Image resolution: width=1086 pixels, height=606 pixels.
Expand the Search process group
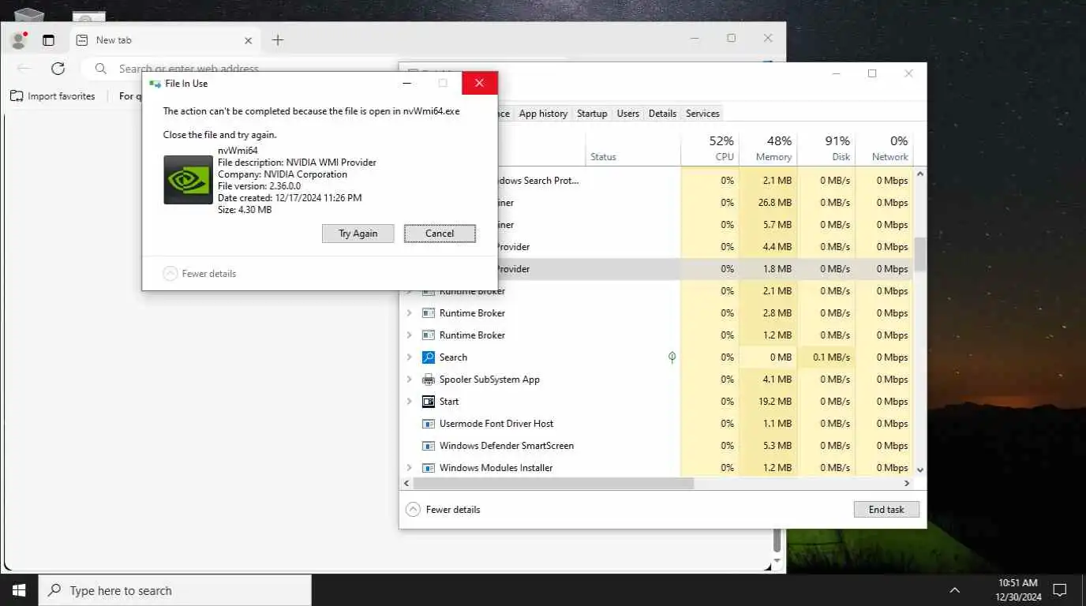coord(409,357)
